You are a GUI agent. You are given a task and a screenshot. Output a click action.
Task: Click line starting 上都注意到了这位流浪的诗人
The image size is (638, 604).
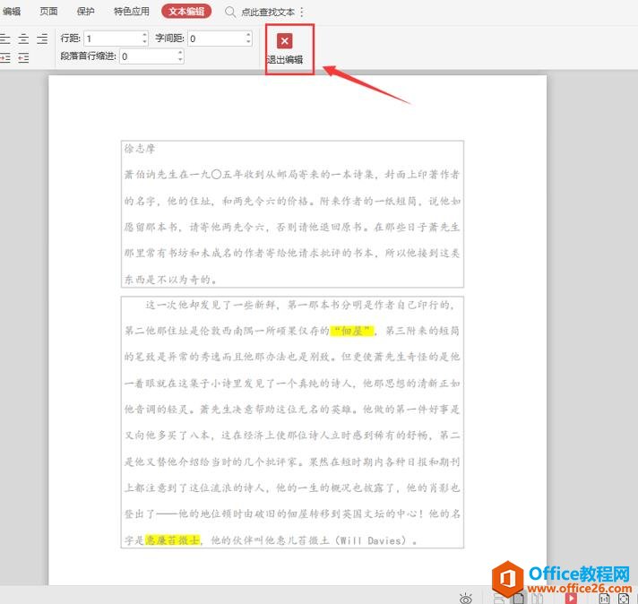pos(292,488)
